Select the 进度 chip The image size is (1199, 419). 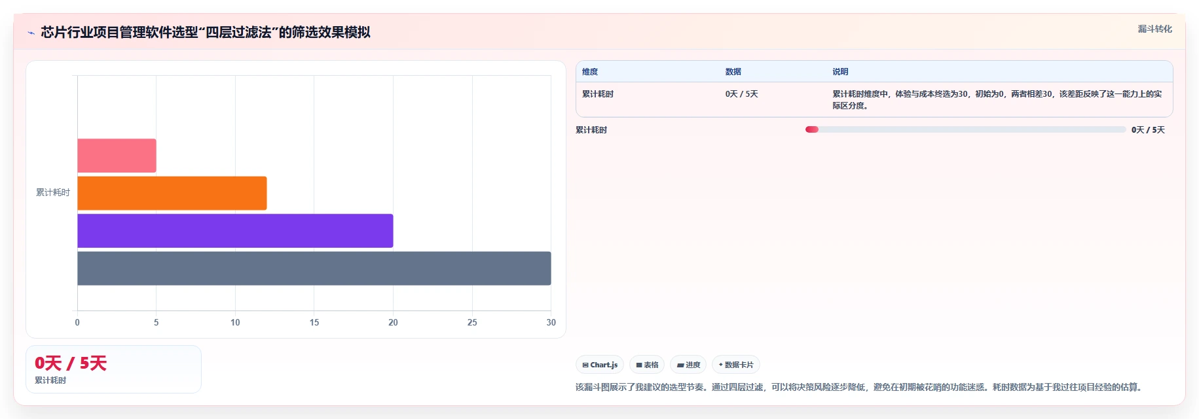[x=688, y=365]
